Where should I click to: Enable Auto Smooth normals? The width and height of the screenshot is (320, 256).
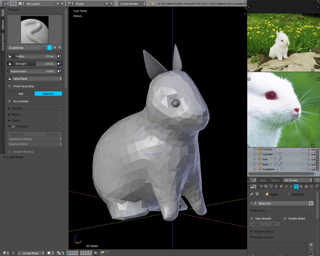point(252,218)
